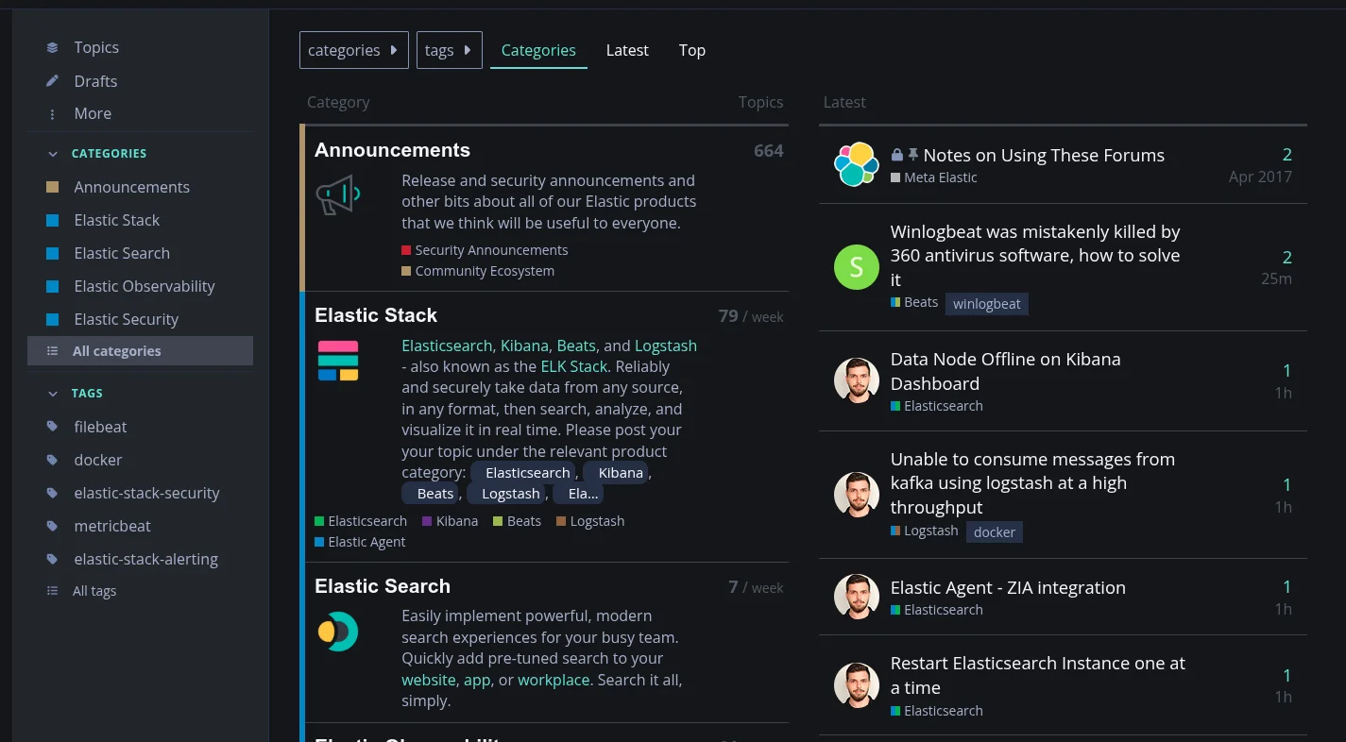This screenshot has width=1346, height=742.
Task: Click the Elastic Search logo icon
Action: [x=338, y=632]
